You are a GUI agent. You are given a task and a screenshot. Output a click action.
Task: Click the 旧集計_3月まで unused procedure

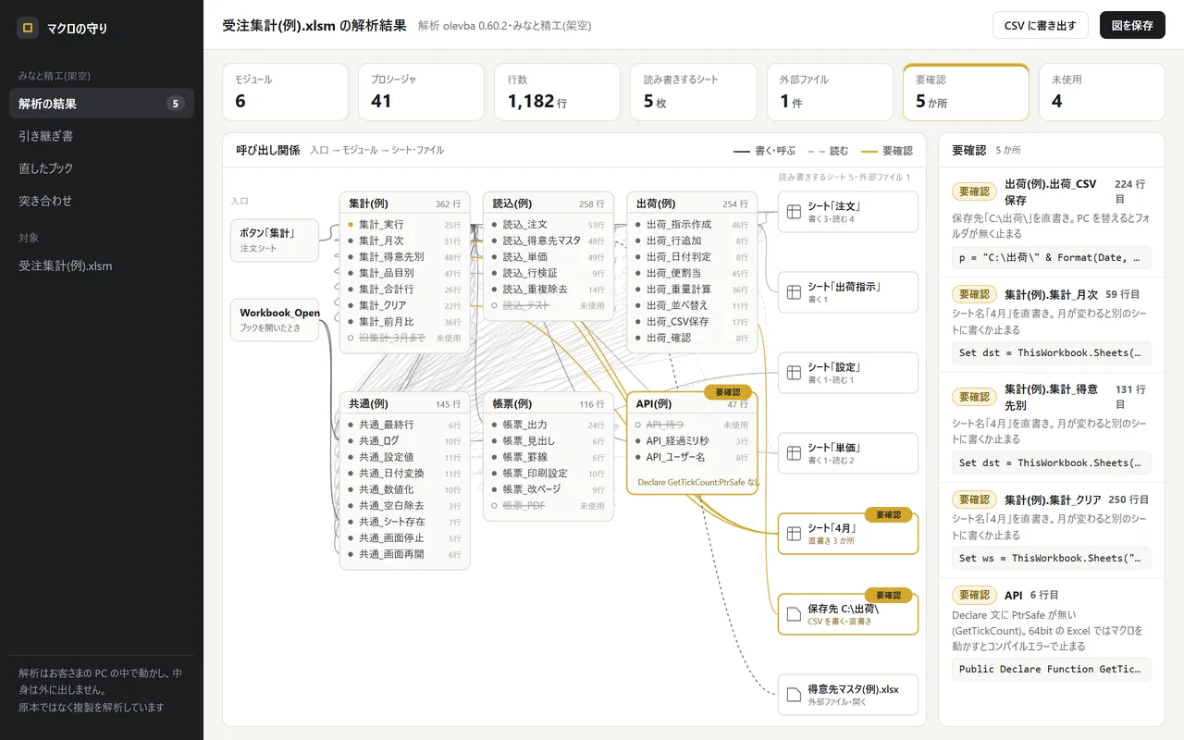405,338
